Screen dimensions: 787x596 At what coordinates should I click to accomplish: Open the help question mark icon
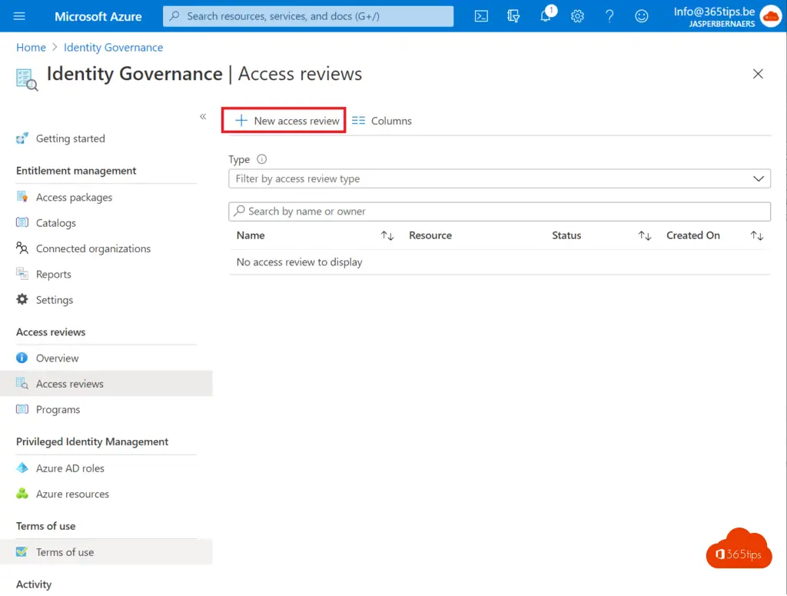pyautogui.click(x=609, y=16)
